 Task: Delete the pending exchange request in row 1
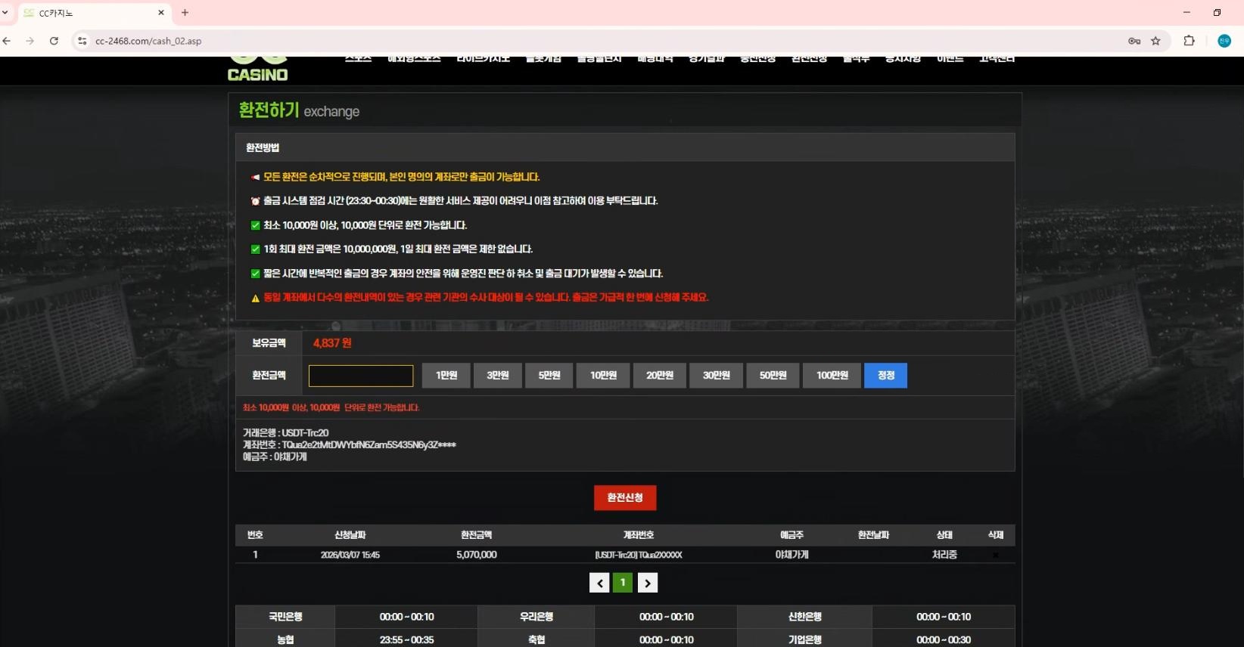pyautogui.click(x=995, y=555)
